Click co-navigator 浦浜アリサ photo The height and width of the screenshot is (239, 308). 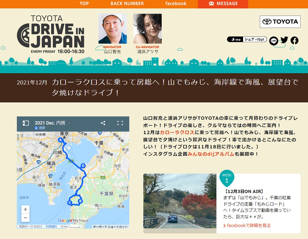pos(148,29)
